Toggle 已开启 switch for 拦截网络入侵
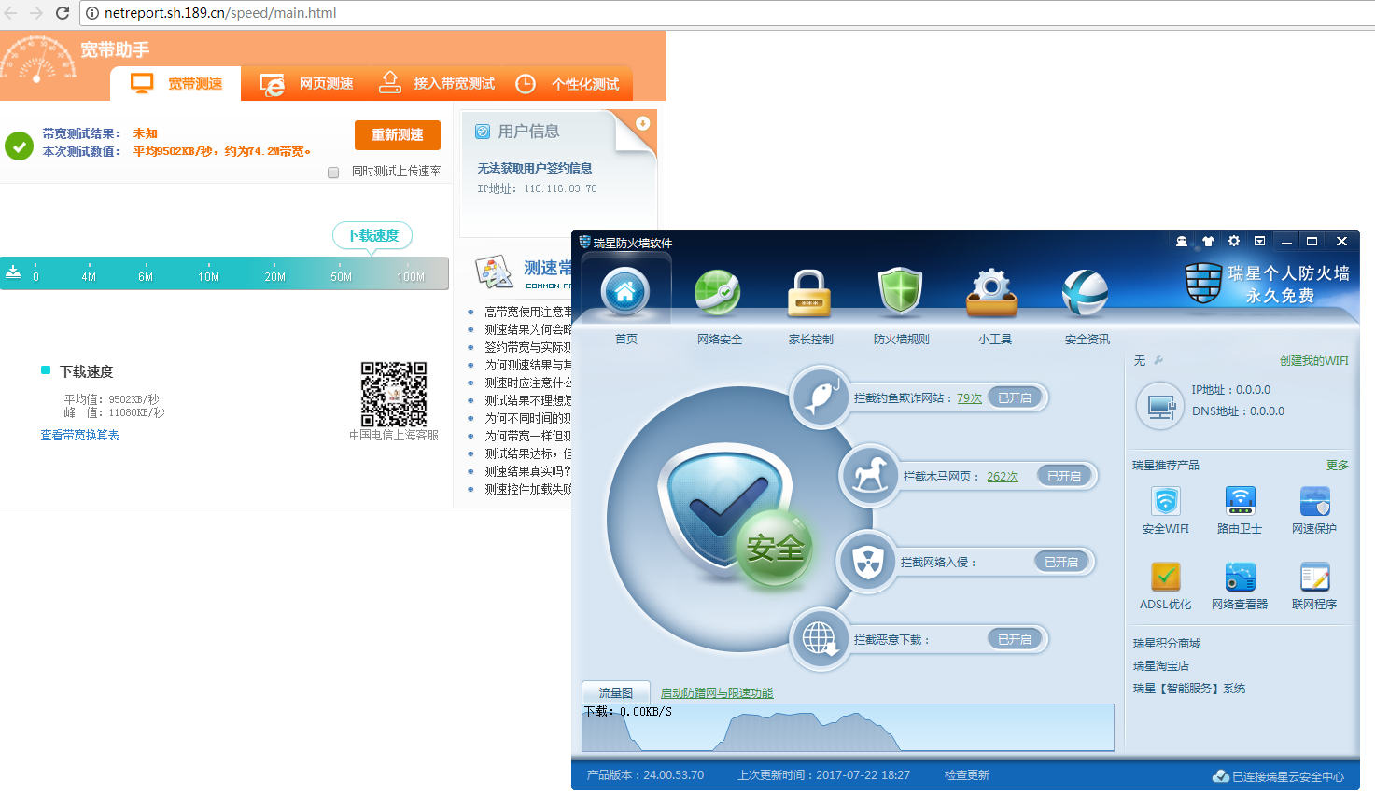This screenshot has width=1375, height=808. pos(1061,562)
